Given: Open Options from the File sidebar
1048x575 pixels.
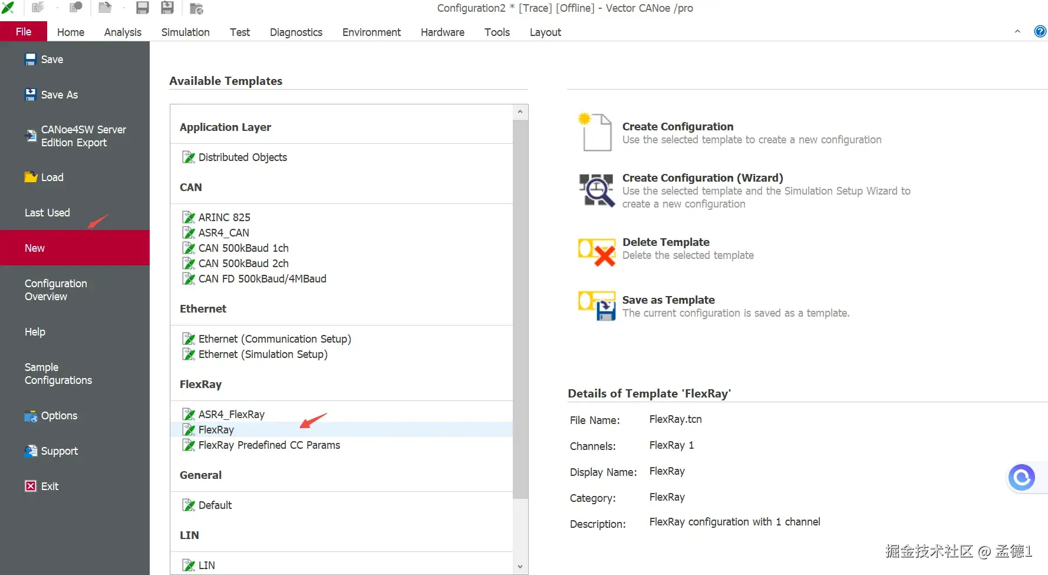Looking at the screenshot, I should tap(75, 416).
